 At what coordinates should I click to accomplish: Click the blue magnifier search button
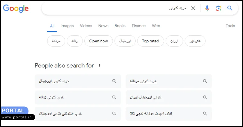click(230, 8)
